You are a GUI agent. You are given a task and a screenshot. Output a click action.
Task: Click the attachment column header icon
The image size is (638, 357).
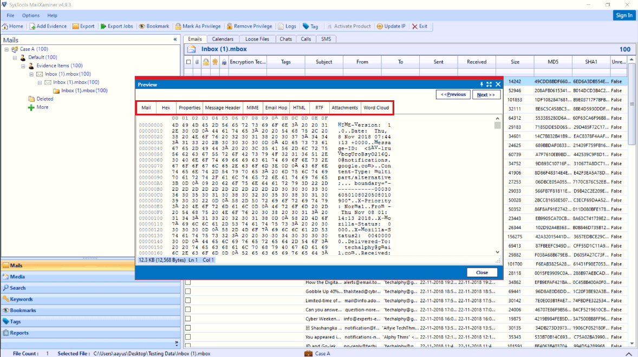(197, 62)
